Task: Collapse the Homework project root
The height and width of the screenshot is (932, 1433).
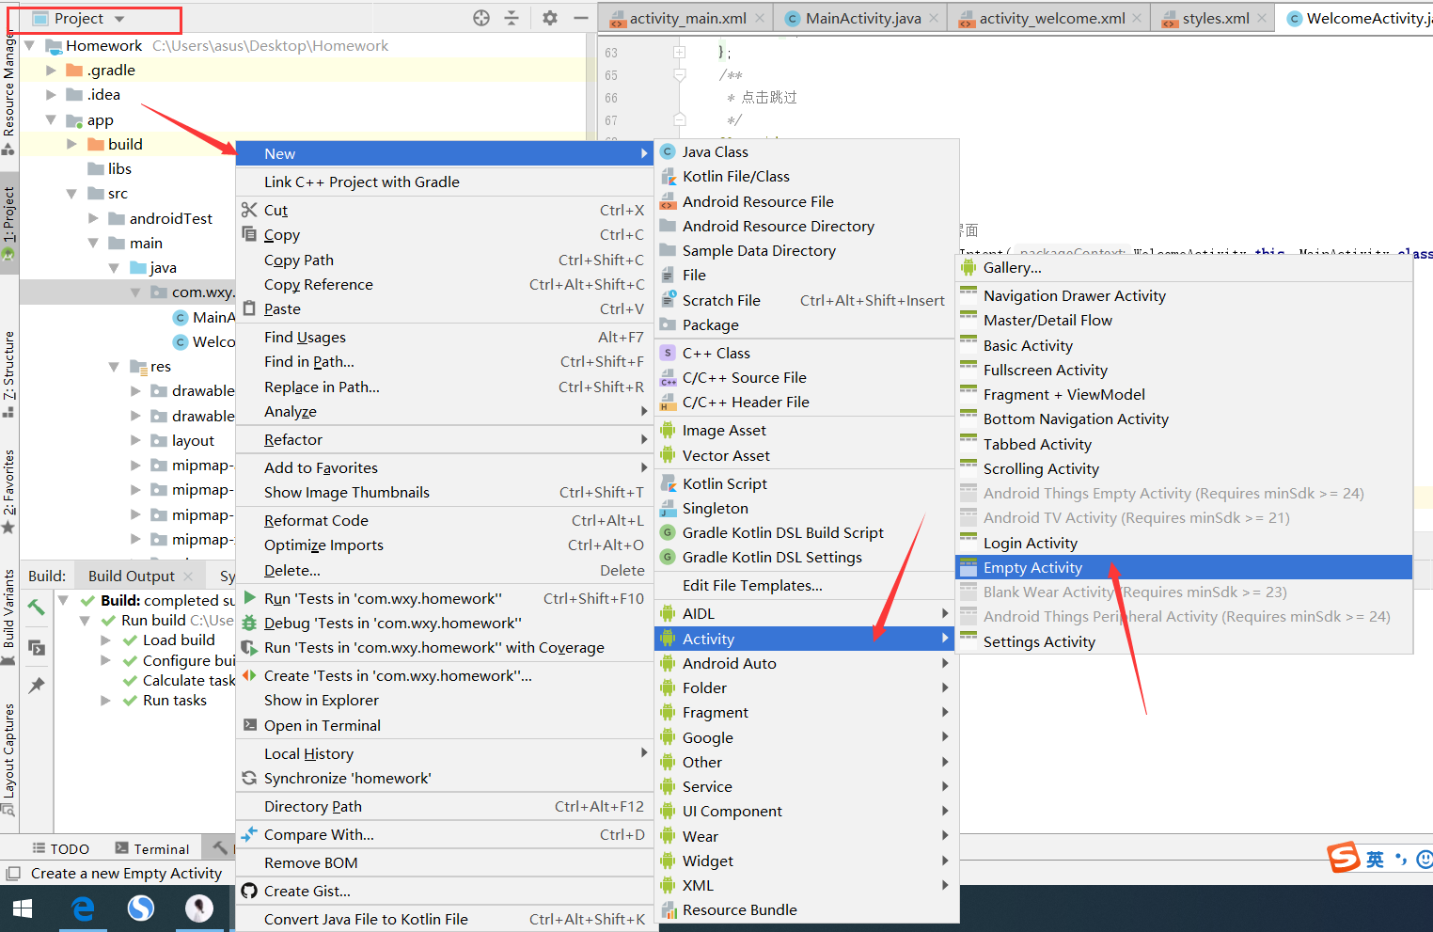Action: coord(30,45)
